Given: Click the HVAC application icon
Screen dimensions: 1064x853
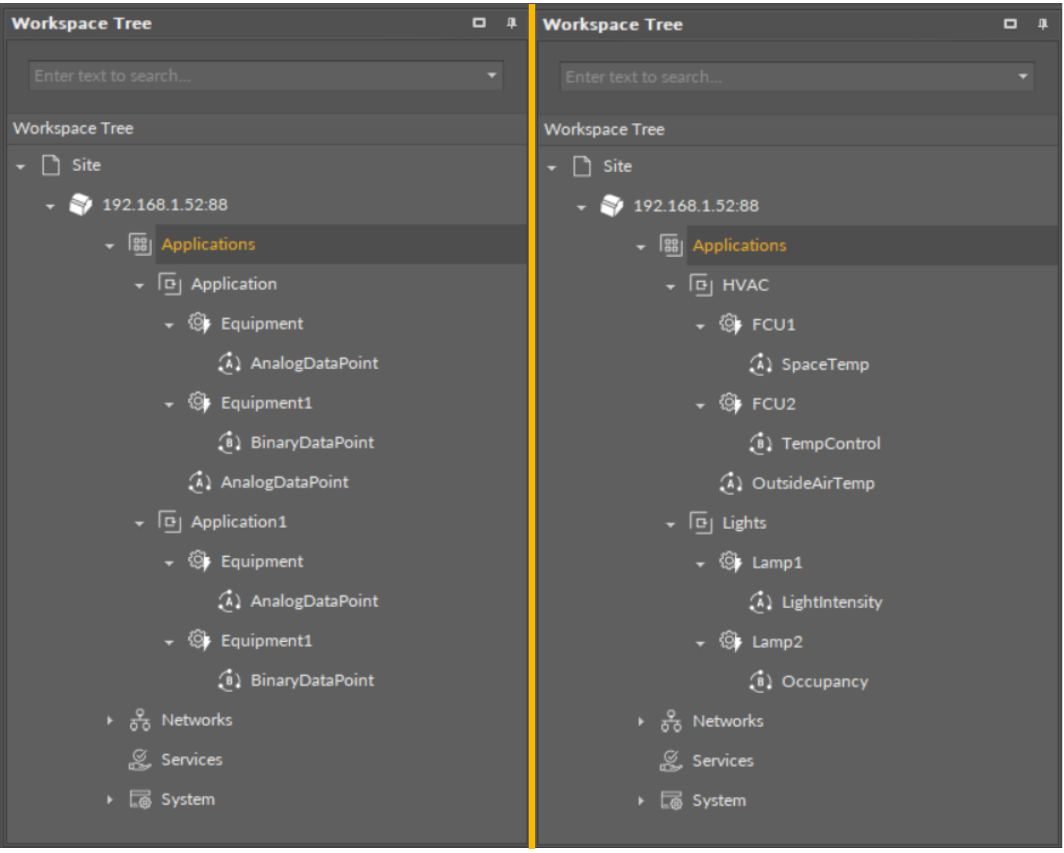Looking at the screenshot, I should pos(701,285).
